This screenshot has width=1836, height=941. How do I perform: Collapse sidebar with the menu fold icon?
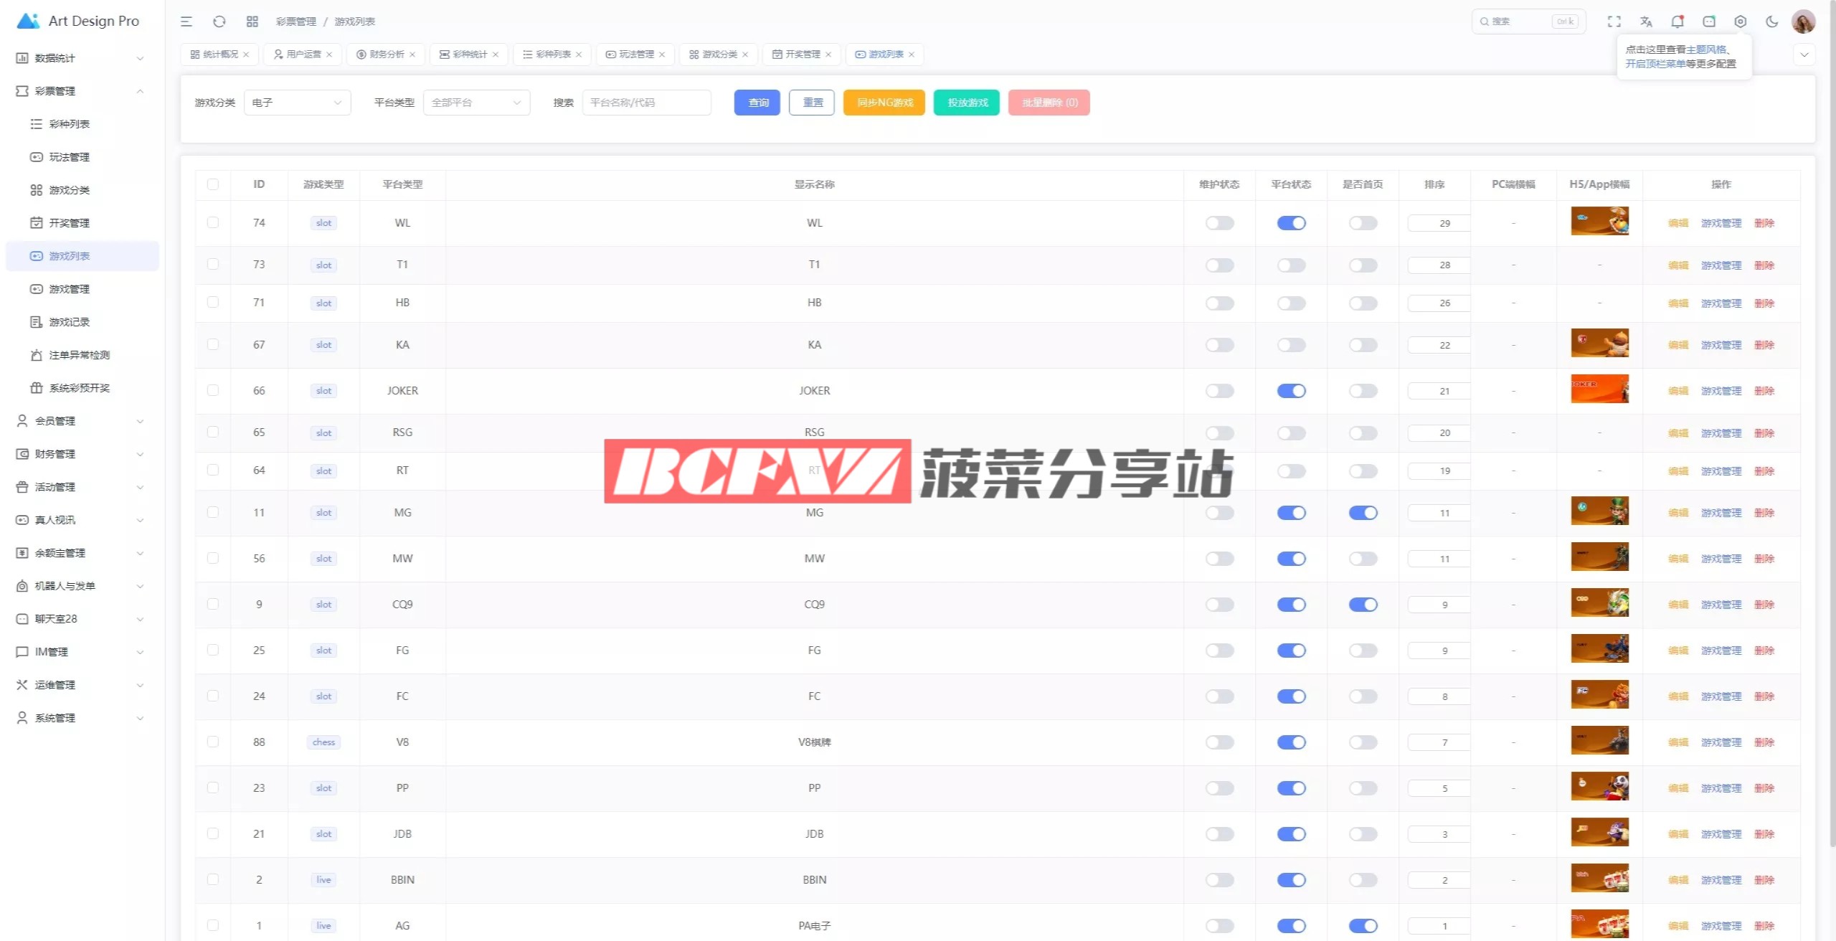tap(186, 22)
